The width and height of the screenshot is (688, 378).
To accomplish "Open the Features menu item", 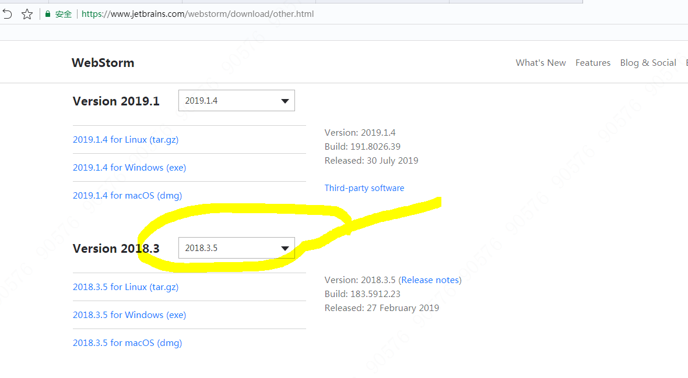I will pos(593,63).
